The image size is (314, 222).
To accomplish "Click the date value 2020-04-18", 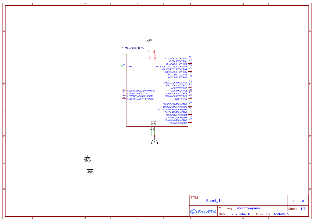I will (x=241, y=214).
